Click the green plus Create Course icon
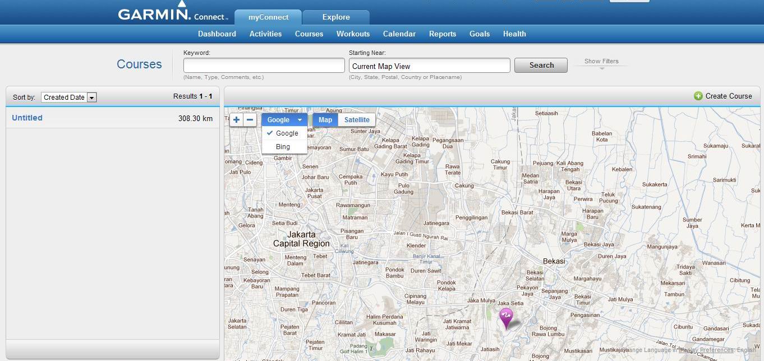 [x=698, y=96]
